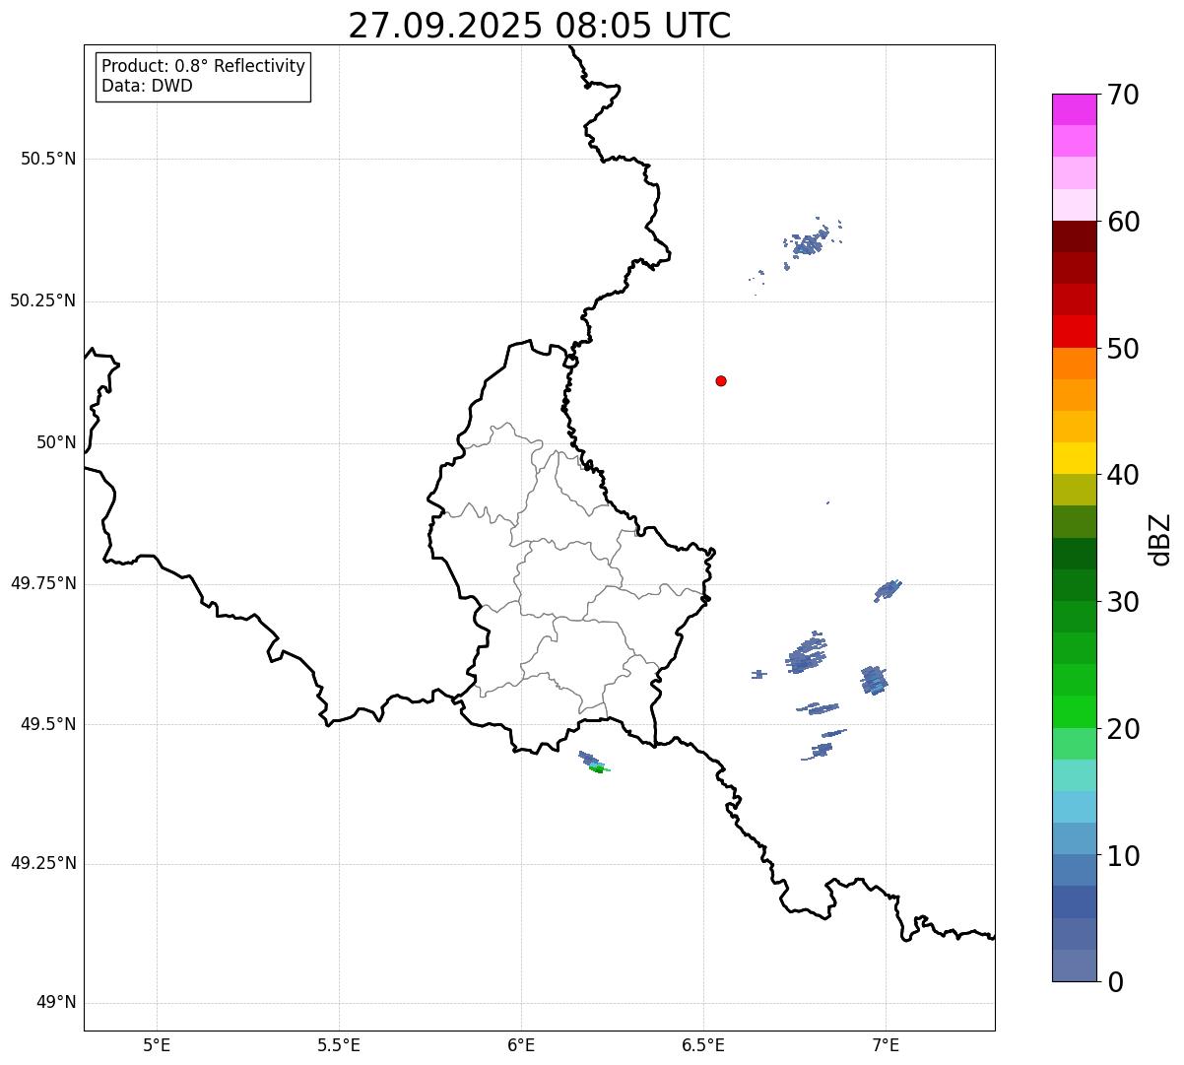Click the longitude label '6°E'
Screen dimensions: 1184x1065
521,1044
